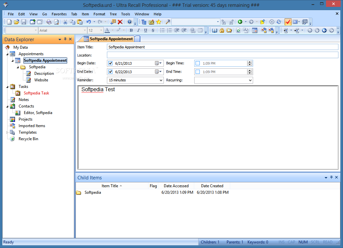The width and height of the screenshot is (343, 248).
Task: Click the yellow star Favorites icon
Action: click(159, 22)
